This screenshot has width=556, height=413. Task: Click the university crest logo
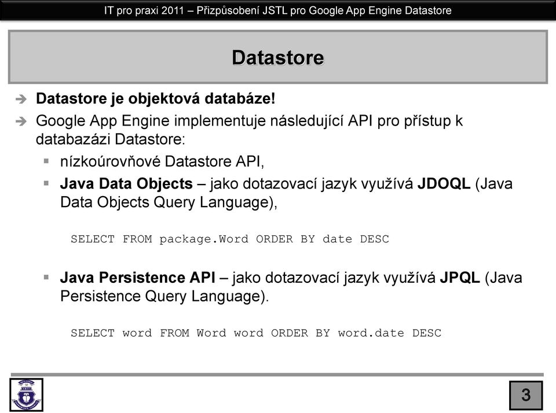[26, 394]
